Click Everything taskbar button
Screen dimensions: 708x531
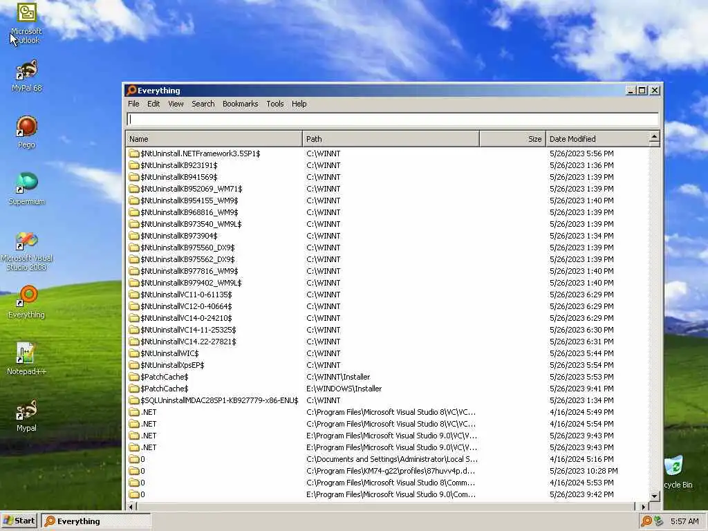95,521
